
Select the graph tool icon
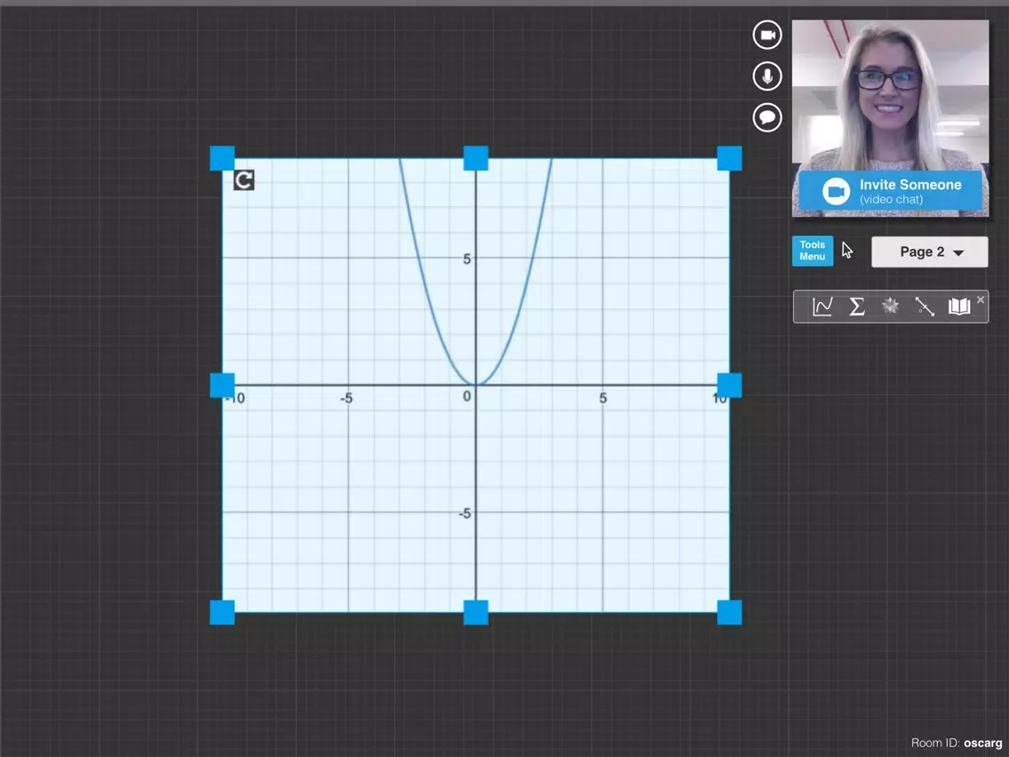click(822, 307)
